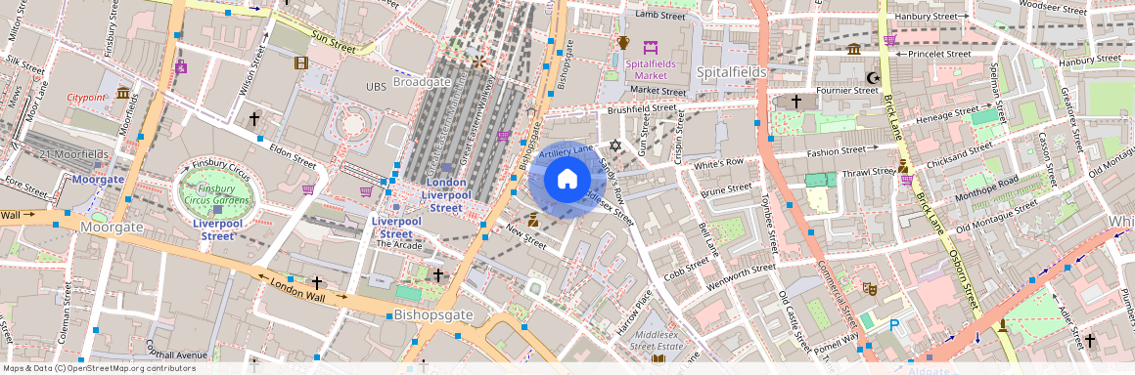
Task: Click the blue home location marker
Action: point(567,180)
